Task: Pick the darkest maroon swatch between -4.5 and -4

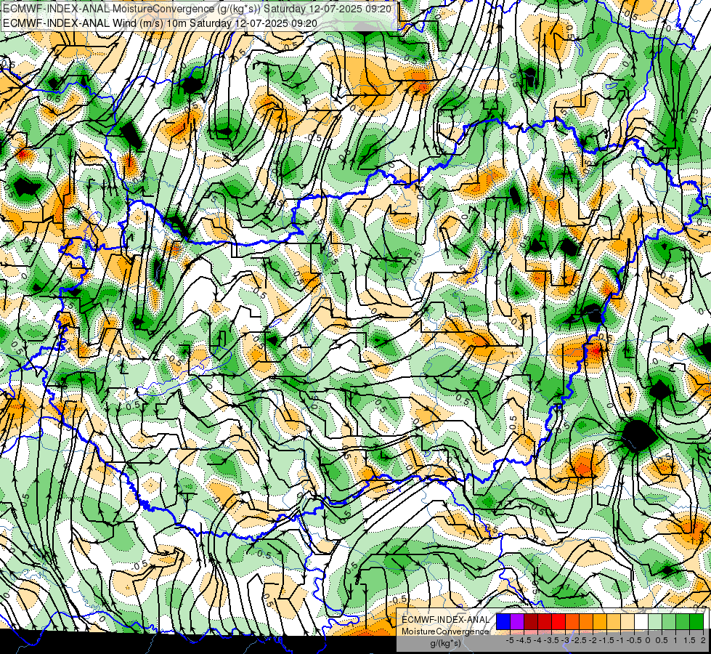Action: coord(531,622)
